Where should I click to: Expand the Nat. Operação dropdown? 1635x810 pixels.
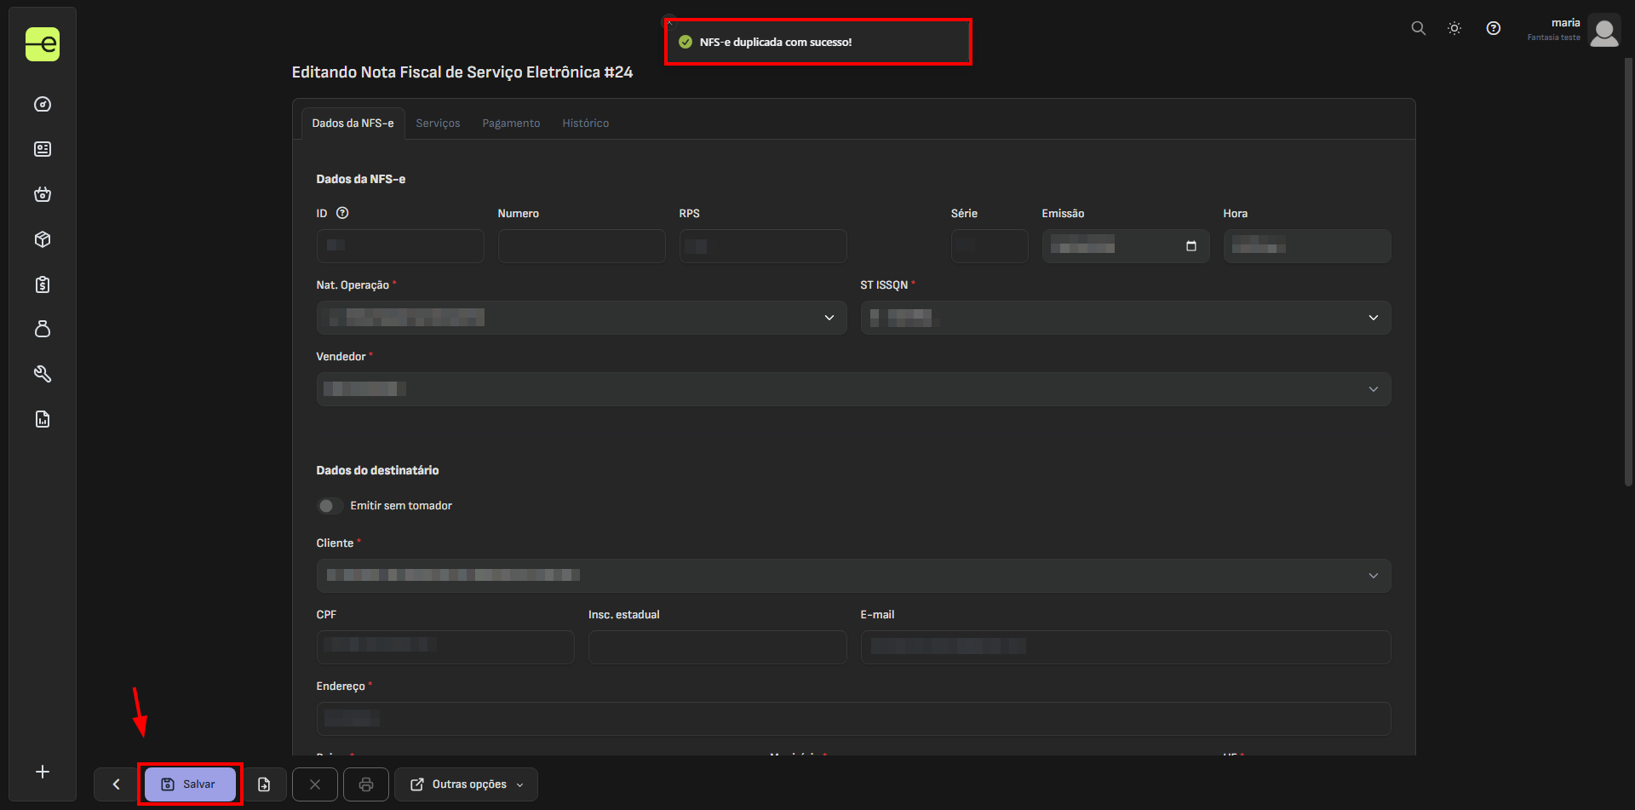click(x=582, y=318)
